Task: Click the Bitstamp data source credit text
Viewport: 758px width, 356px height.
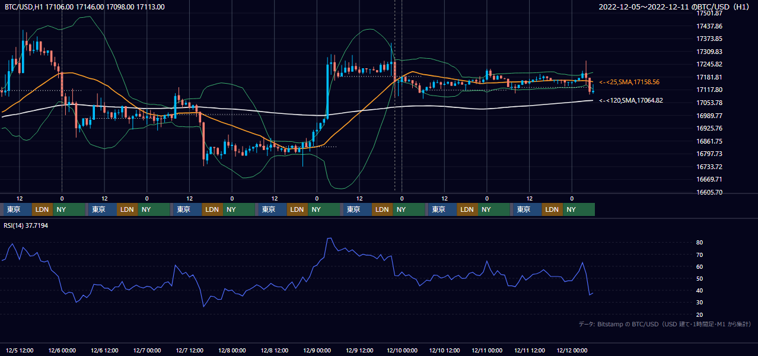Action: point(665,324)
